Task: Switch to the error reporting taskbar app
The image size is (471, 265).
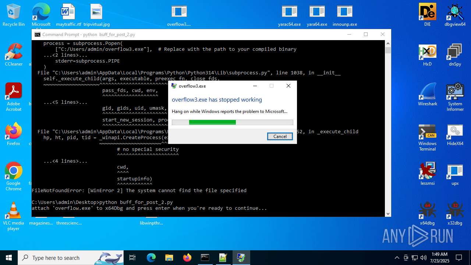Action: tap(241, 258)
